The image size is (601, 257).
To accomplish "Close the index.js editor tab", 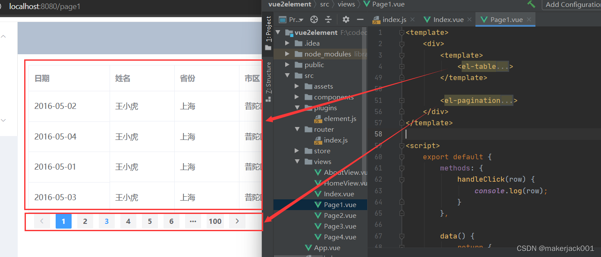I will click(x=412, y=19).
